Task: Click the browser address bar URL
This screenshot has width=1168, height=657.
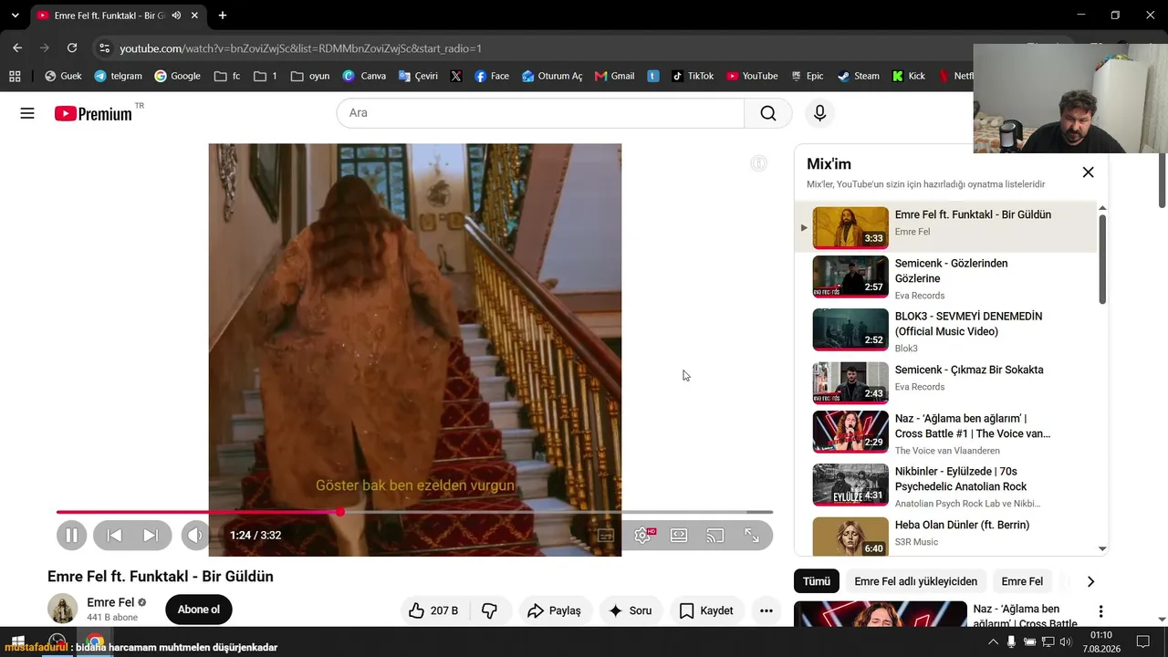Action: [300, 48]
